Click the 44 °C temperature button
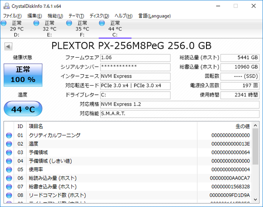The image size is (263, 207). 23,109
